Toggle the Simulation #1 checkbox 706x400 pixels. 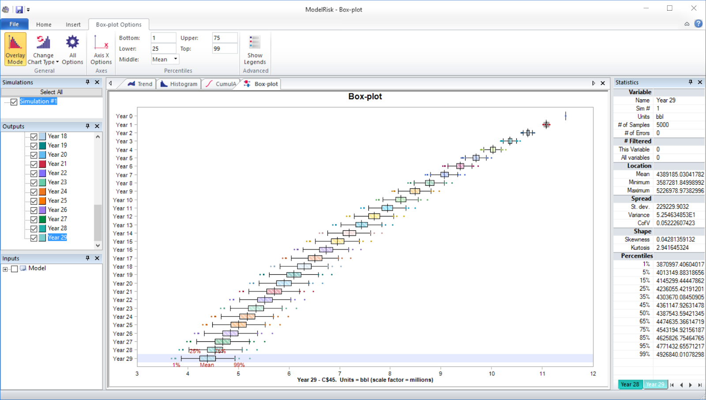coord(14,101)
